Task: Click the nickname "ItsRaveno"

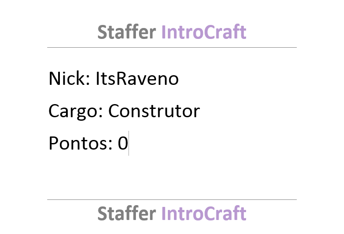Action: (137, 78)
